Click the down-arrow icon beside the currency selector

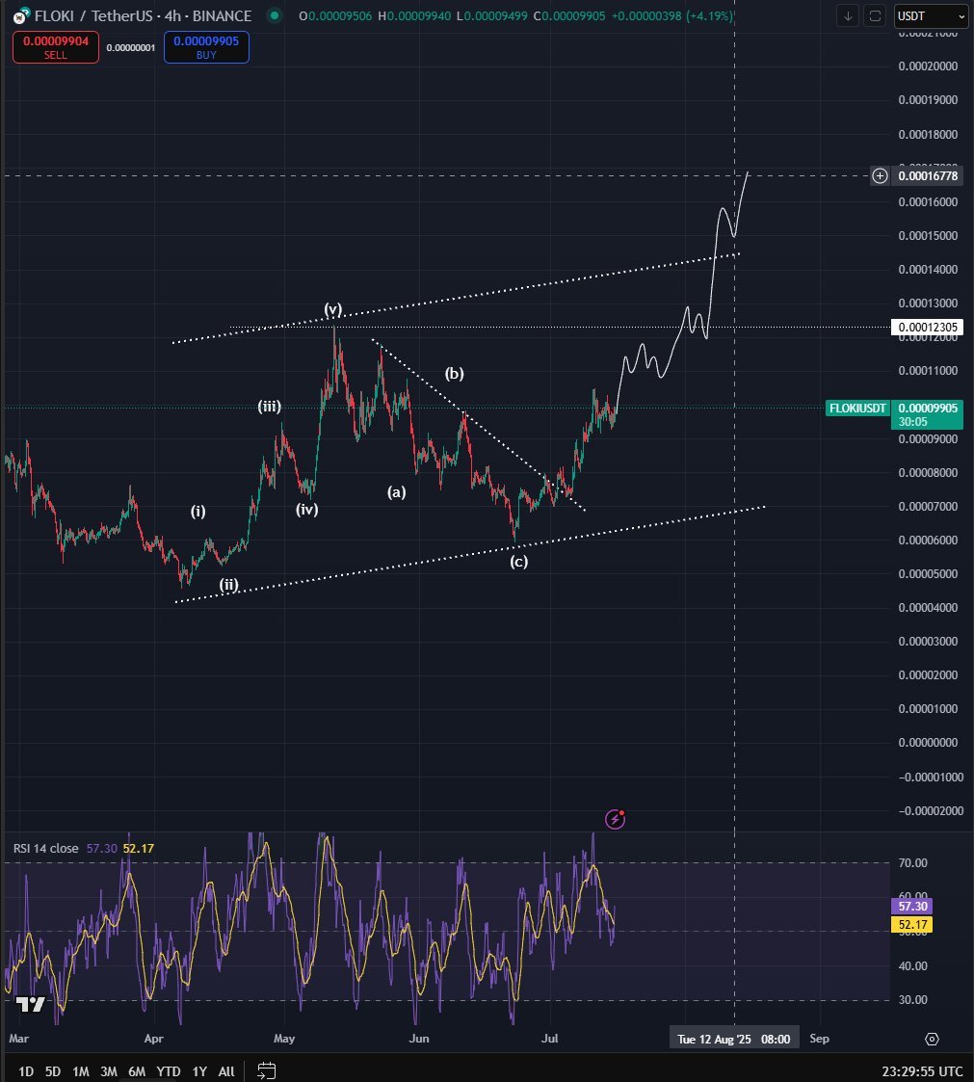[x=848, y=15]
